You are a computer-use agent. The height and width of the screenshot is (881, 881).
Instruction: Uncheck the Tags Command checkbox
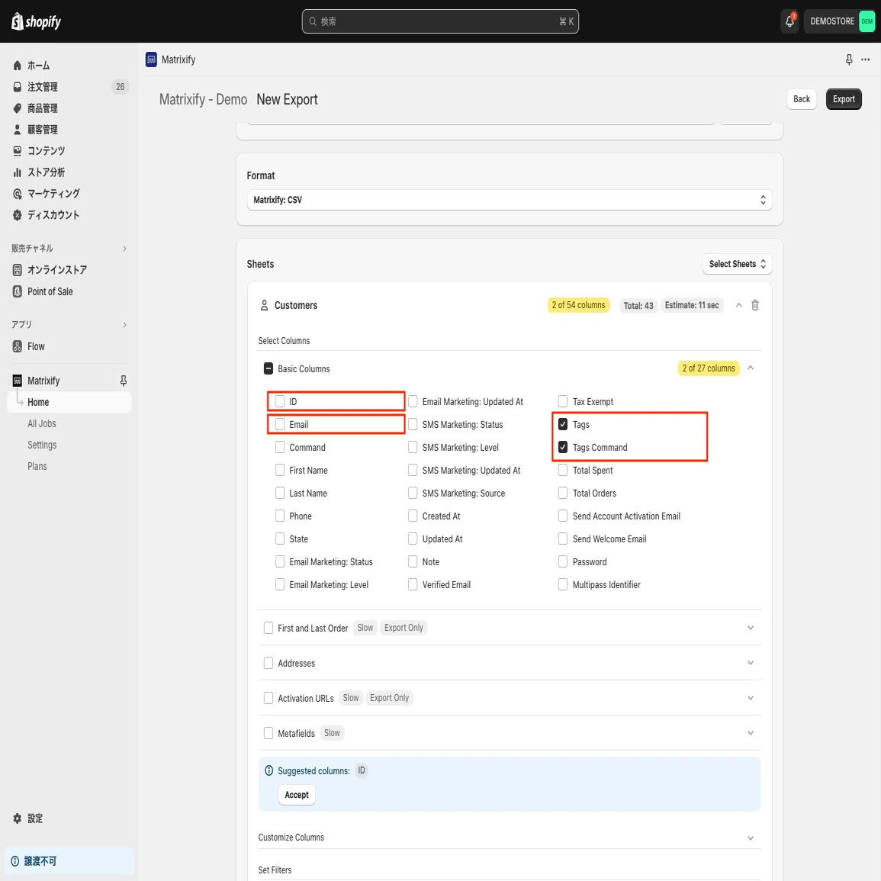563,447
